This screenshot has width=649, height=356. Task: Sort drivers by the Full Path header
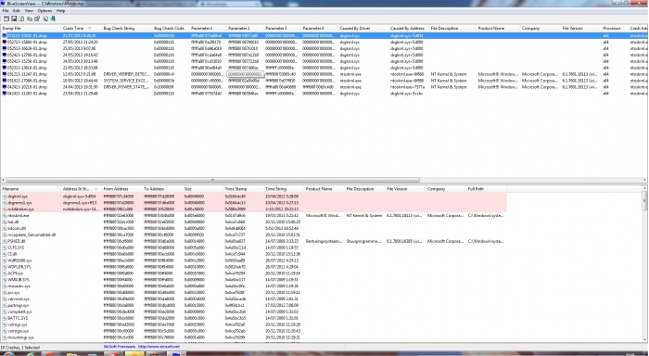click(x=487, y=189)
